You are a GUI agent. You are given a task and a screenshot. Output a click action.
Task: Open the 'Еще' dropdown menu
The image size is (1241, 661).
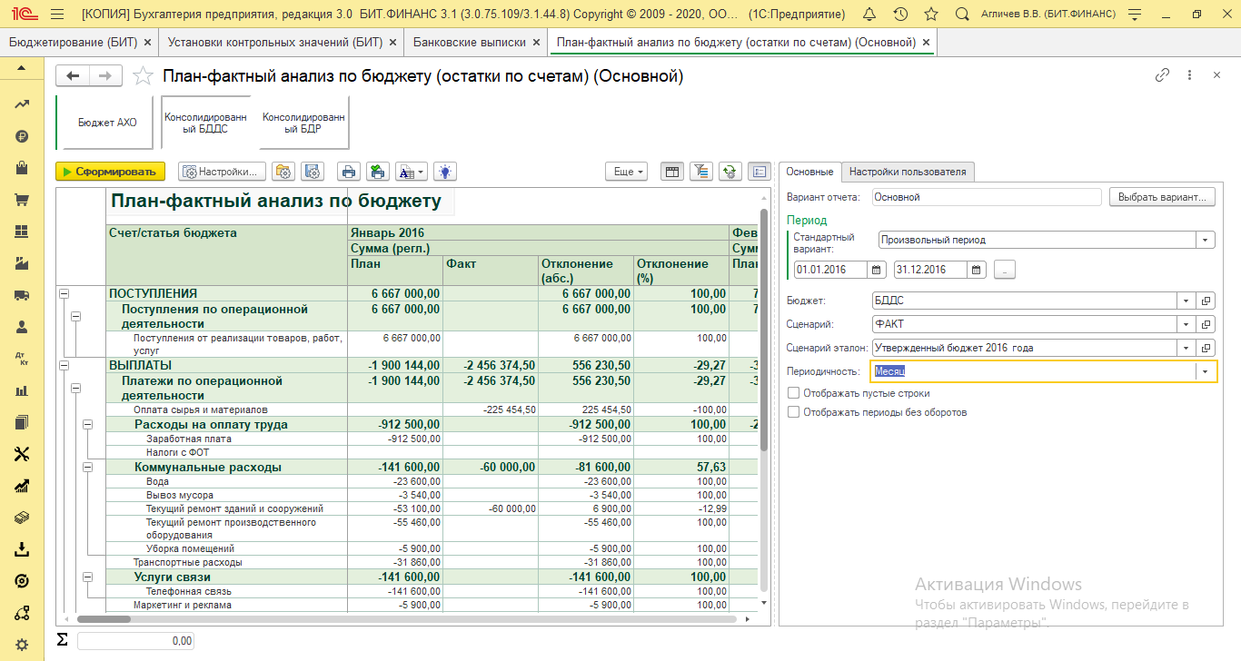click(x=628, y=172)
